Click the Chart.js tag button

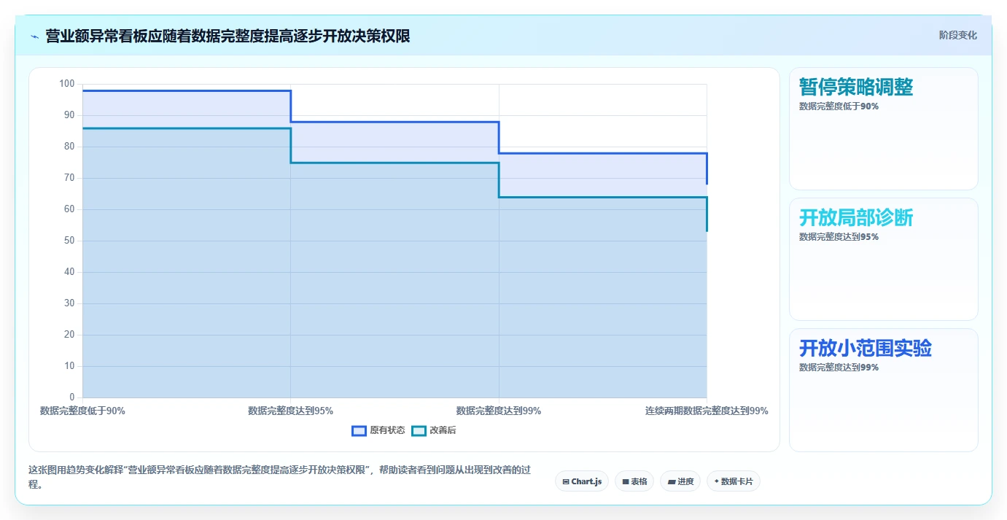click(x=582, y=481)
